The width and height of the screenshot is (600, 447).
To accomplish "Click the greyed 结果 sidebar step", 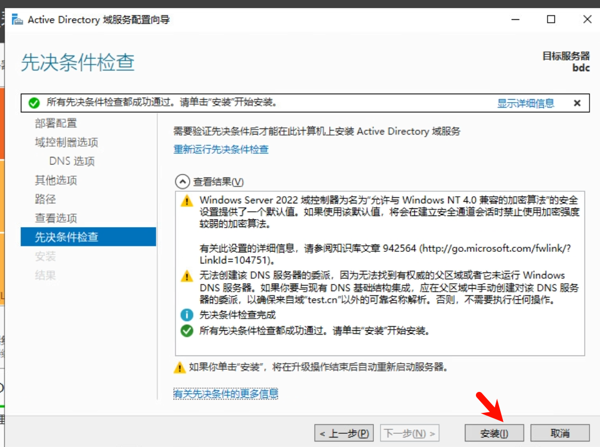I will [x=46, y=275].
